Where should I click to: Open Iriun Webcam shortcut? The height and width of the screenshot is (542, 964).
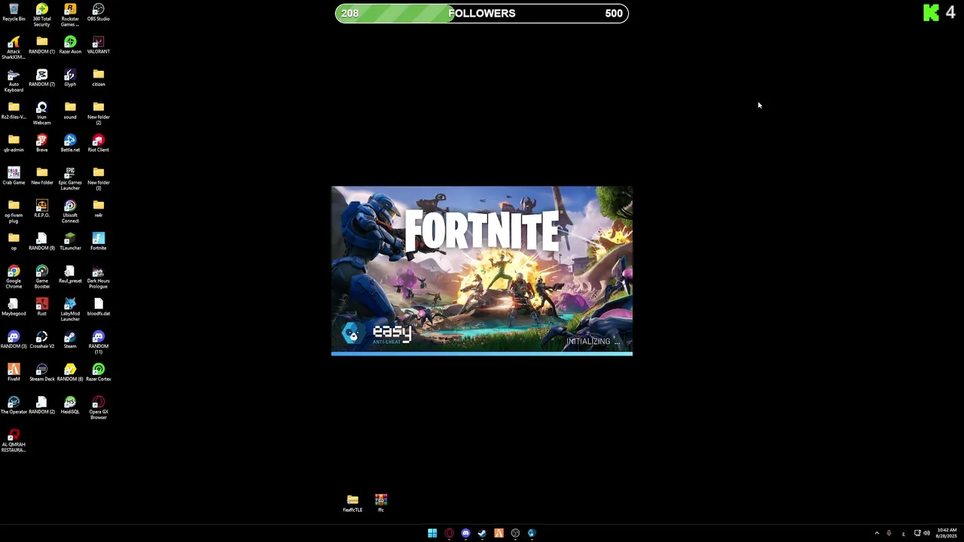[41, 113]
